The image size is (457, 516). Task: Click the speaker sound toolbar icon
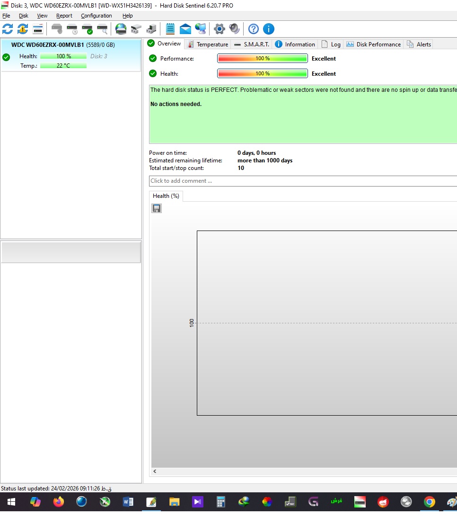(x=234, y=29)
